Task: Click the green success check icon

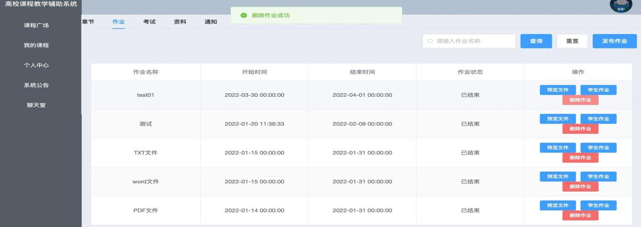Action: (x=244, y=16)
